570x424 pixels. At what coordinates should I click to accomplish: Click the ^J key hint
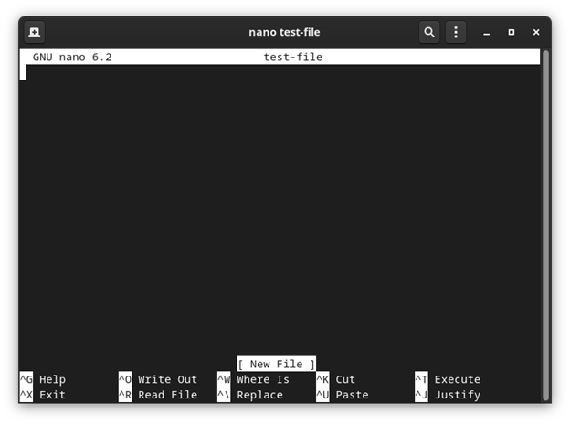pyautogui.click(x=422, y=395)
